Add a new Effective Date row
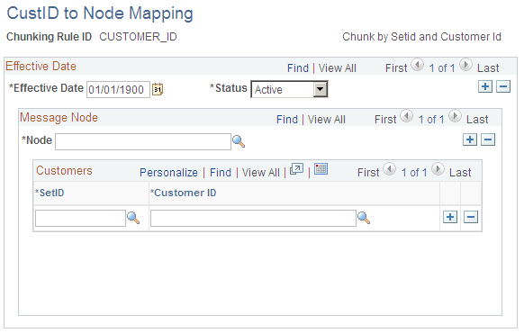 point(485,86)
